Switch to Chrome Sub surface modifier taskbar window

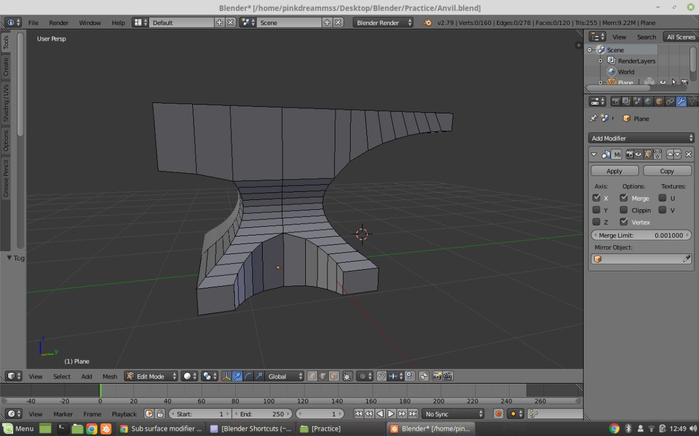(160, 428)
